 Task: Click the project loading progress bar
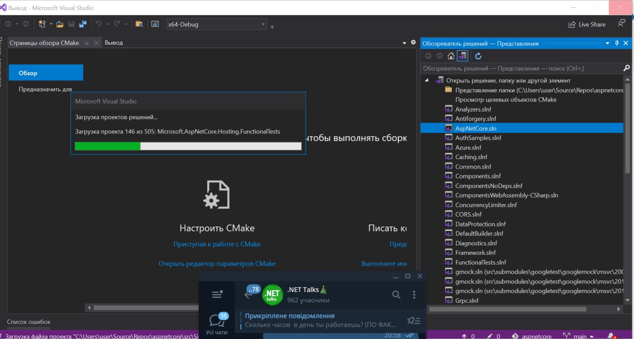188,146
